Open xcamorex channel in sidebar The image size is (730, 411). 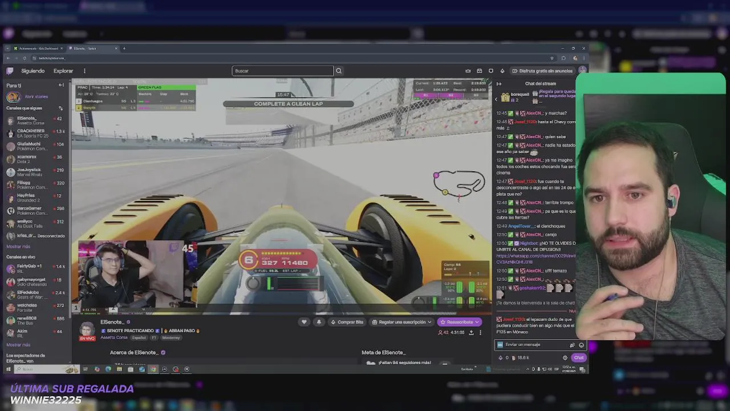(x=35, y=159)
